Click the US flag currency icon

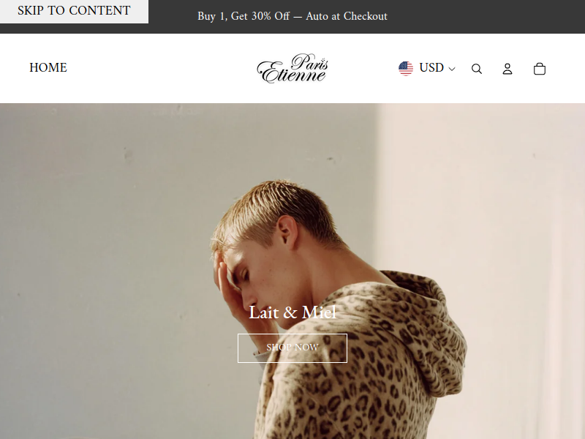point(406,68)
